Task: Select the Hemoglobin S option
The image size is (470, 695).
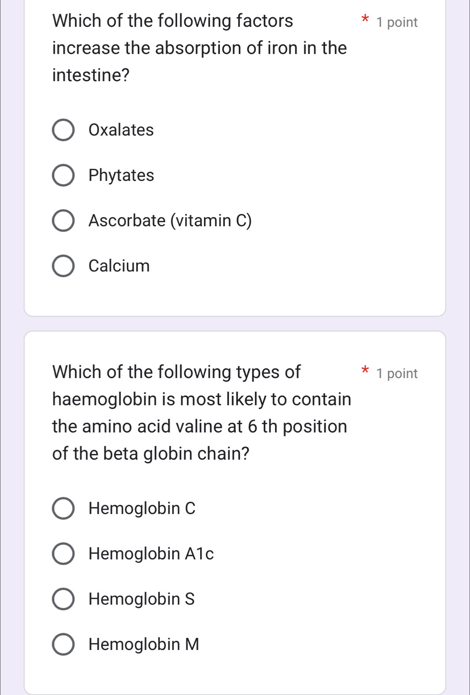Action: coord(64,599)
